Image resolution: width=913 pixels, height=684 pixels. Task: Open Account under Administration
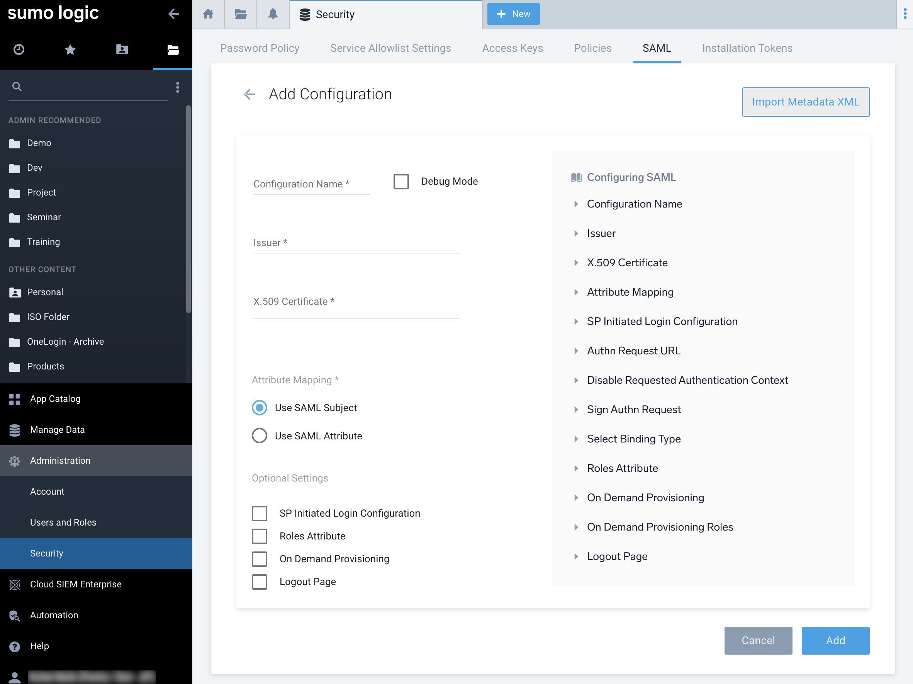point(96,492)
